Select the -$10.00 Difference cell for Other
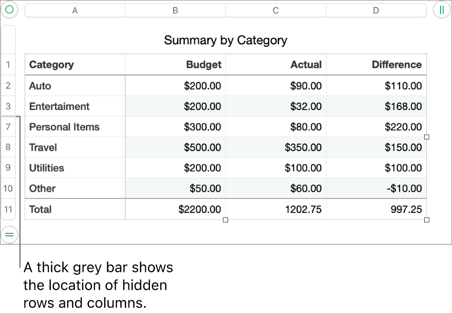The image size is (452, 313). pos(376,189)
